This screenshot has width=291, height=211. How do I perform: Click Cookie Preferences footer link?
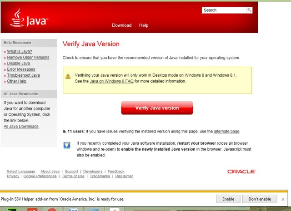point(40,176)
